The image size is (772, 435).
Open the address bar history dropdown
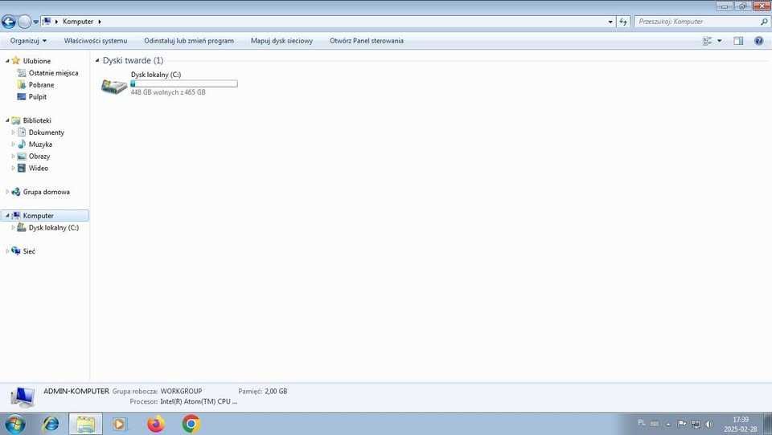click(610, 22)
